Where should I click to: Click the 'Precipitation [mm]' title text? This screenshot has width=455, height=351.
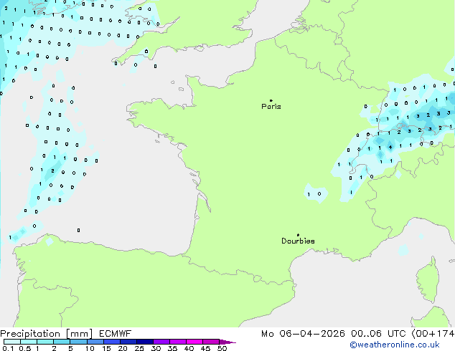[47, 334]
